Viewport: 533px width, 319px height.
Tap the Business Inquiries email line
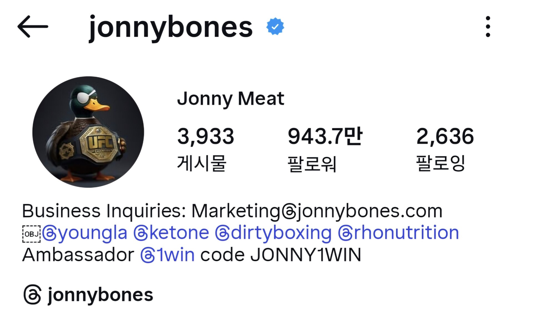coord(232,211)
